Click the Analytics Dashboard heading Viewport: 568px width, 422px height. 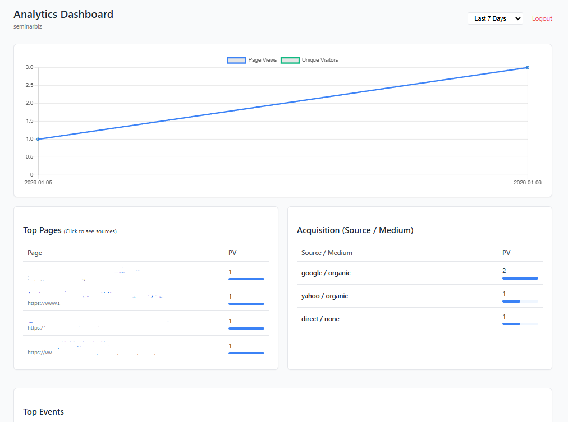coord(63,14)
